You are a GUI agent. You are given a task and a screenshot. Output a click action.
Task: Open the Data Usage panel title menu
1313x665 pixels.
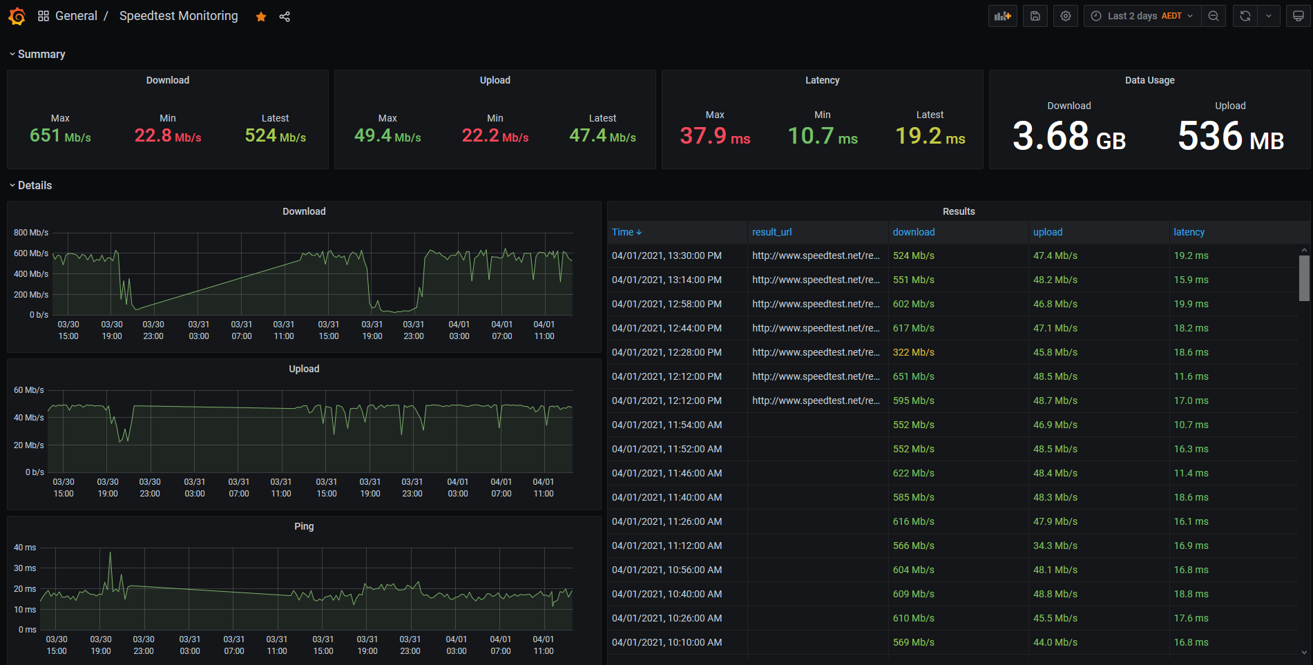1149,80
